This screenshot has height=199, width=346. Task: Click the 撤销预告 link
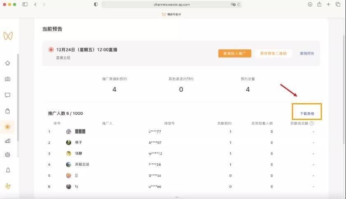307,53
